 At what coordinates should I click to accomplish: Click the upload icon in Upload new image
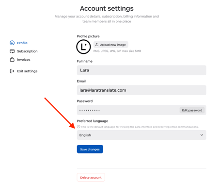97,45
